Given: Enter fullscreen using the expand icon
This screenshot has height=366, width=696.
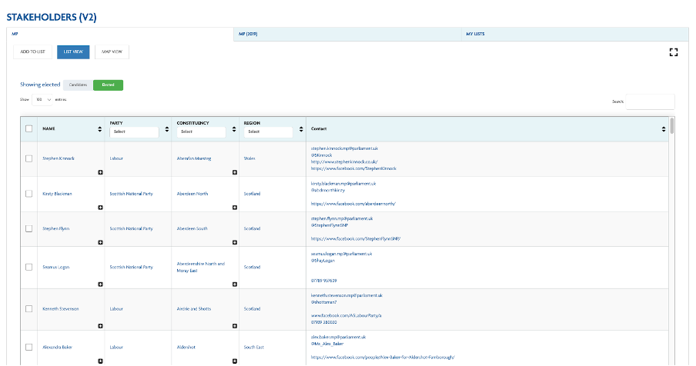Looking at the screenshot, I should [x=674, y=52].
